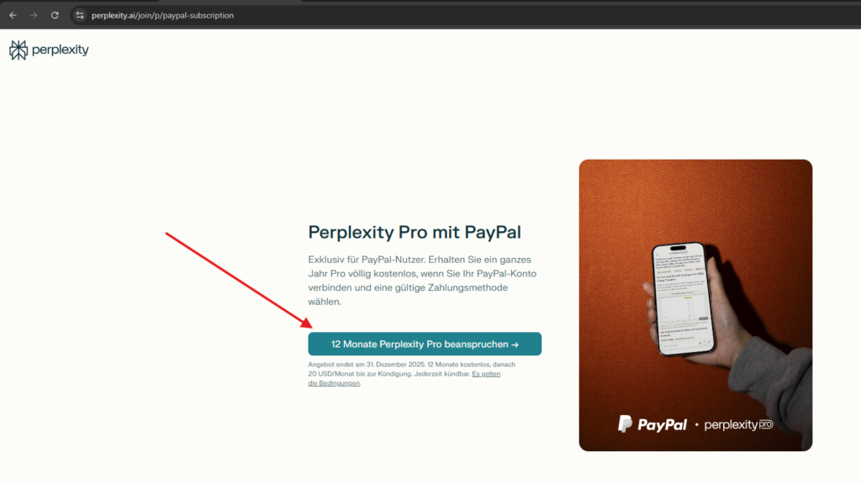Image resolution: width=861 pixels, height=484 pixels.
Task: Go back using the browser back arrow
Action: click(x=13, y=15)
